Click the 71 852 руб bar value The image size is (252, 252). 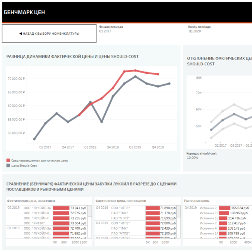[x=78, y=233]
